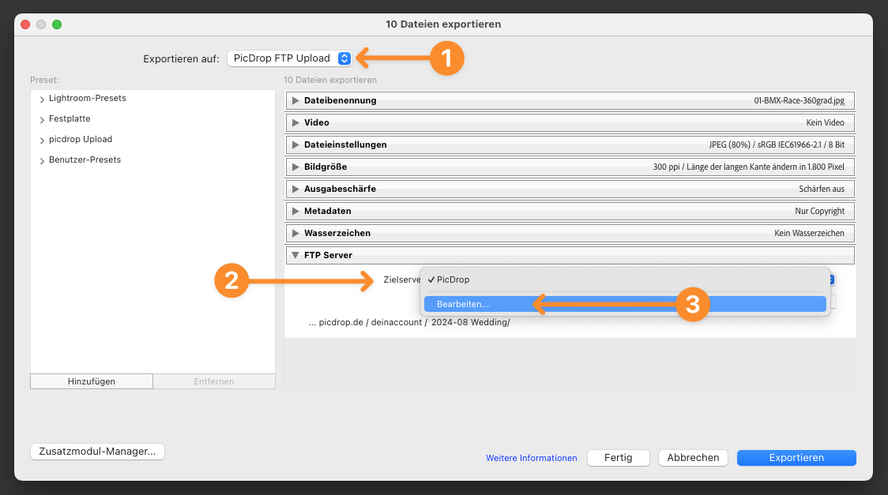Select the Kein Video summary text
888x495 pixels.
point(825,122)
